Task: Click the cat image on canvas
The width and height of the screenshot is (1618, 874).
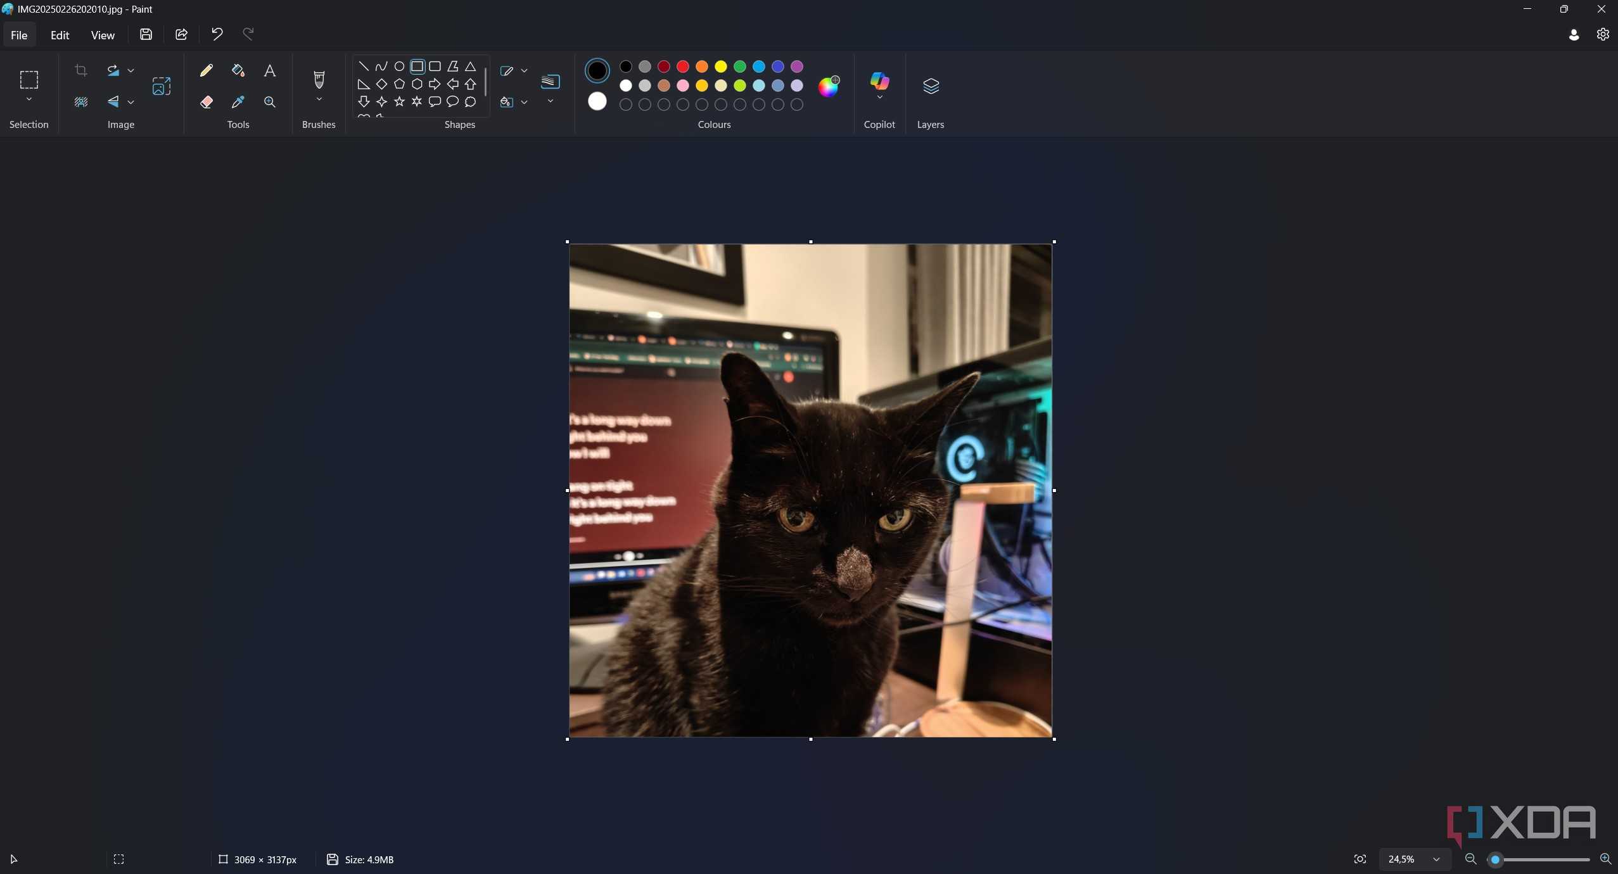Action: (810, 490)
